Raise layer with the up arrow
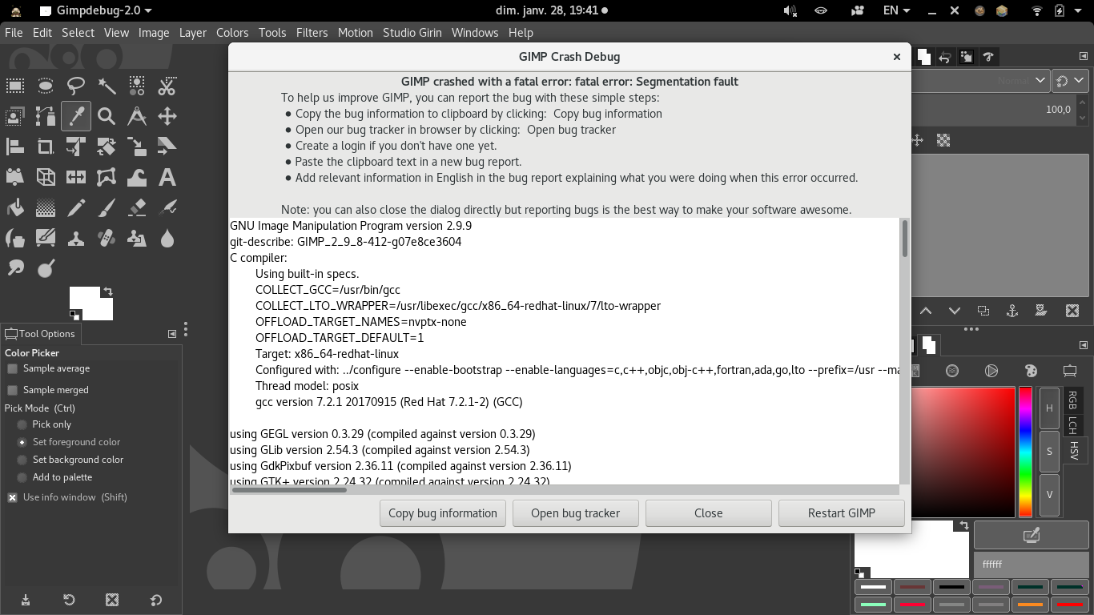Image resolution: width=1094 pixels, height=615 pixels. (x=926, y=311)
